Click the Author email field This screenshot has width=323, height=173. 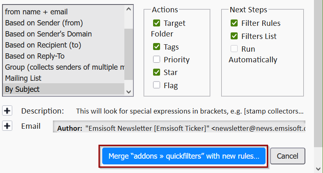click(181, 128)
